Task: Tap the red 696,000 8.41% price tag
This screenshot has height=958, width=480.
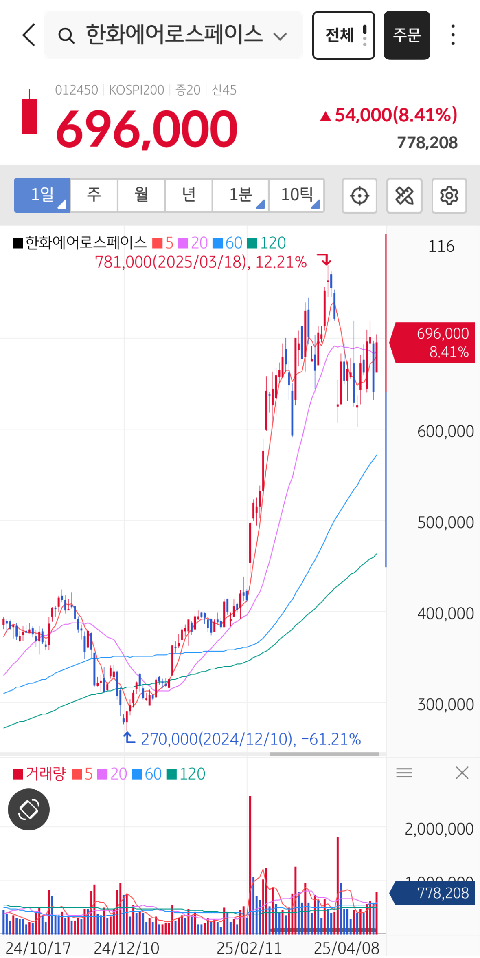Action: (x=432, y=343)
